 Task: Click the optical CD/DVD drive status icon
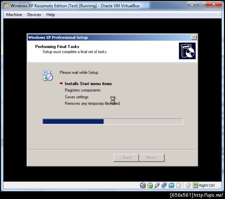150,185
